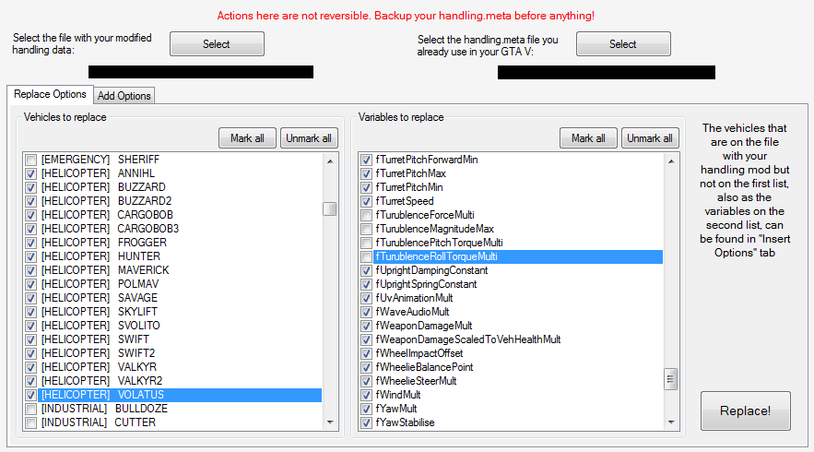Click Select for modified handling data file
This screenshot has height=452, width=814.
[x=217, y=43]
